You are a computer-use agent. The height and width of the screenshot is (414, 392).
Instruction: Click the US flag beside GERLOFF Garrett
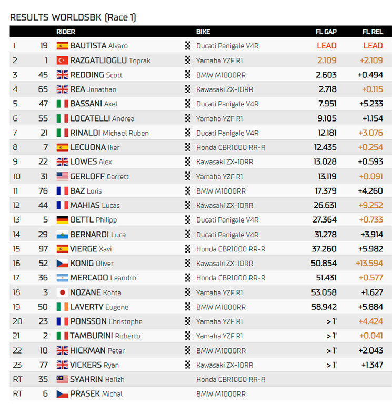pos(62,176)
